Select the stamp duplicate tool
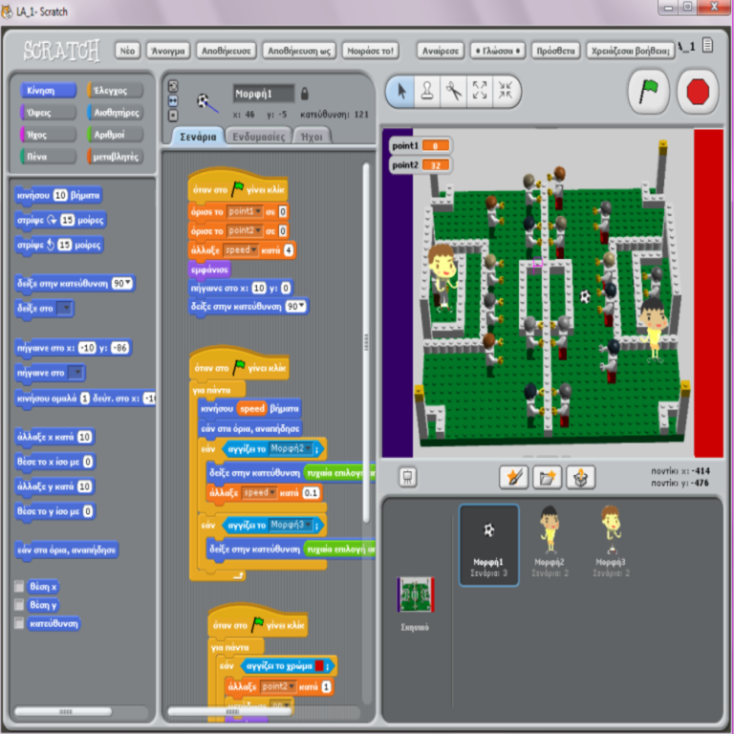The height and width of the screenshot is (734, 734). click(427, 92)
